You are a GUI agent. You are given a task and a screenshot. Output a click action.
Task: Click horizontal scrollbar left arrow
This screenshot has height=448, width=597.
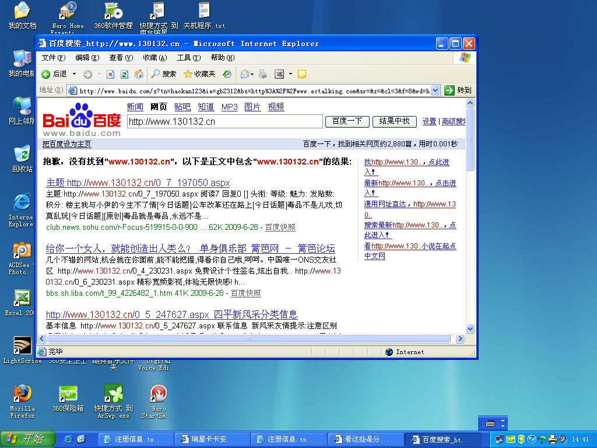click(x=42, y=339)
